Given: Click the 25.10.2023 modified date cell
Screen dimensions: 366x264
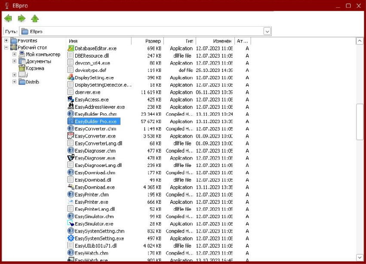Looking at the screenshot, I should point(214,70).
